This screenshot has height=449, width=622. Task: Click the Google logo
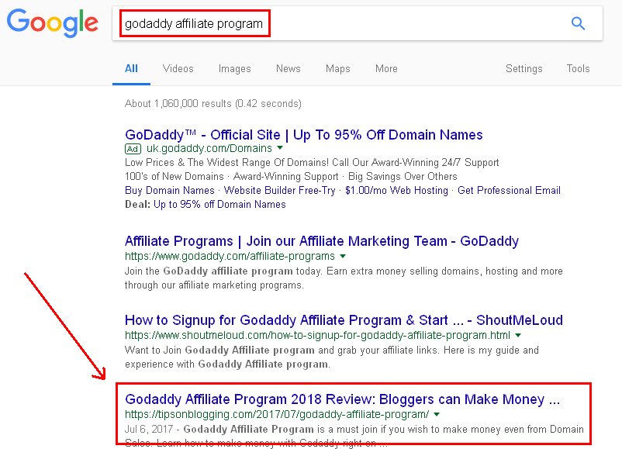[x=53, y=23]
